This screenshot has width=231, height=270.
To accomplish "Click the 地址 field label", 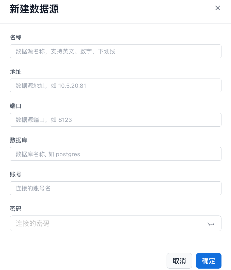I will pos(16,72).
